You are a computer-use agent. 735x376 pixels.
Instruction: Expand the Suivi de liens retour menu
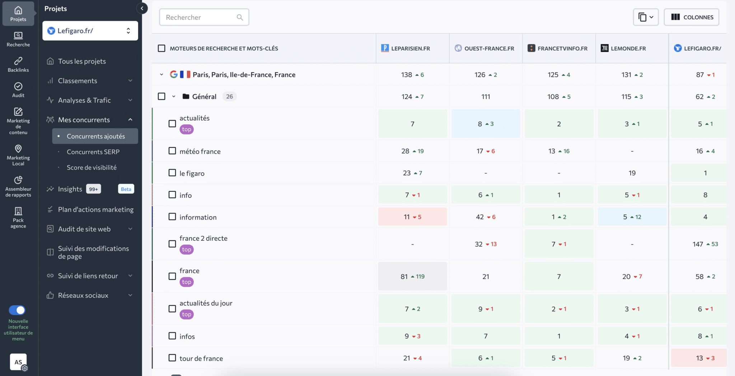coord(130,276)
